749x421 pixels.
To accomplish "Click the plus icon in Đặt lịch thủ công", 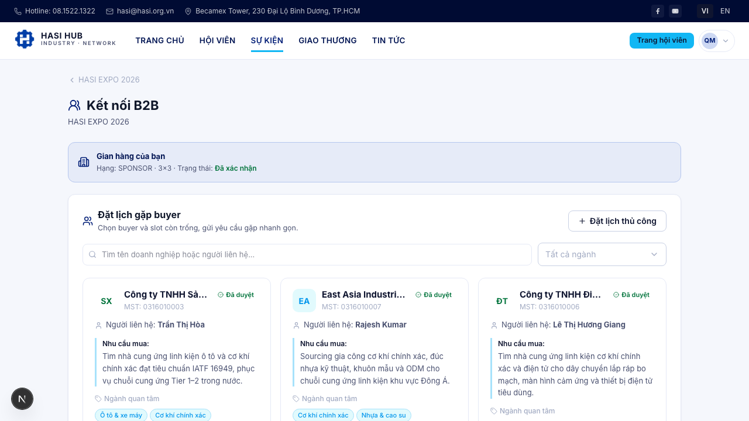I will [x=582, y=221].
